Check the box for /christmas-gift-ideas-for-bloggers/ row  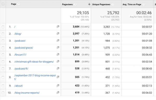(3, 62)
